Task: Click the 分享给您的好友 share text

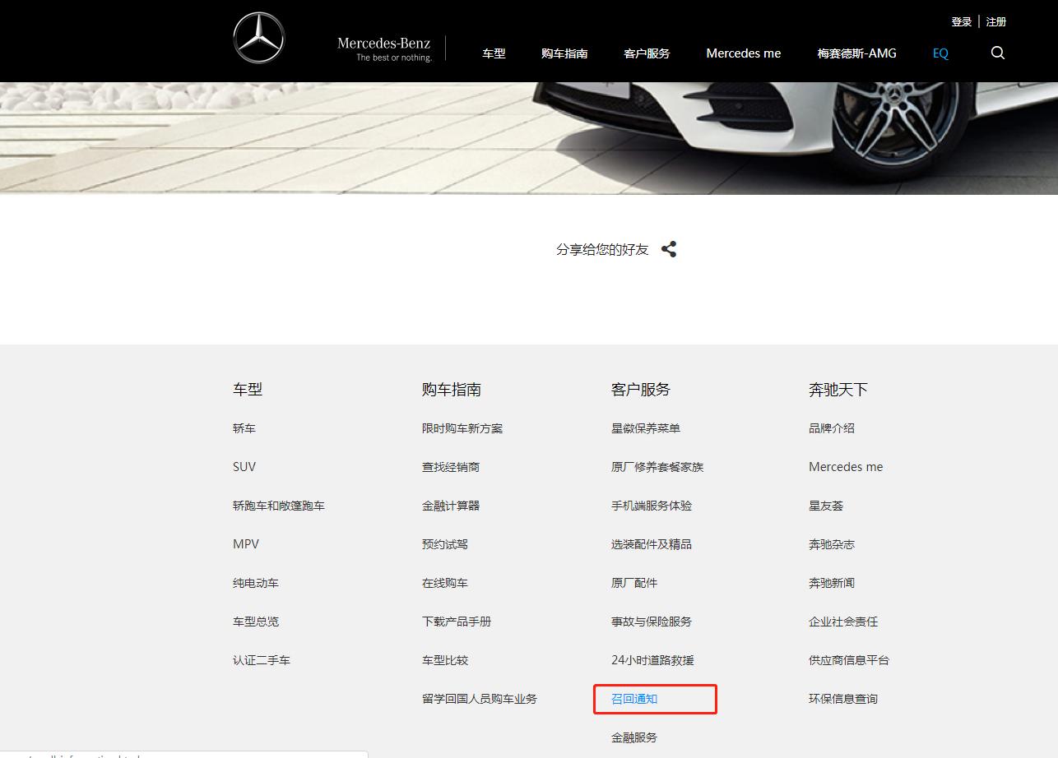Action: 602,249
